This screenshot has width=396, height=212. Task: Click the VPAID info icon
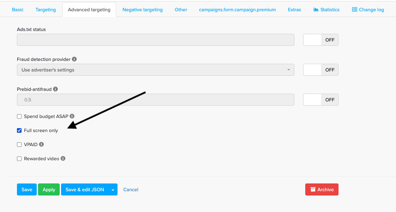[41, 144]
